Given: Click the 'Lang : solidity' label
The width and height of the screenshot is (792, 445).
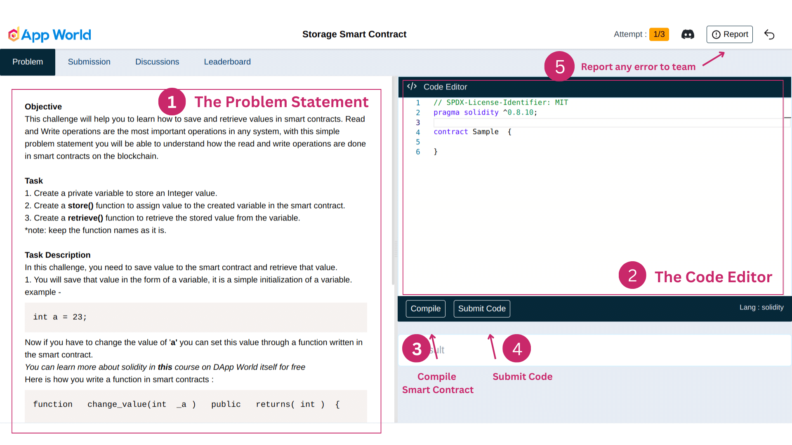Looking at the screenshot, I should pyautogui.click(x=761, y=307).
